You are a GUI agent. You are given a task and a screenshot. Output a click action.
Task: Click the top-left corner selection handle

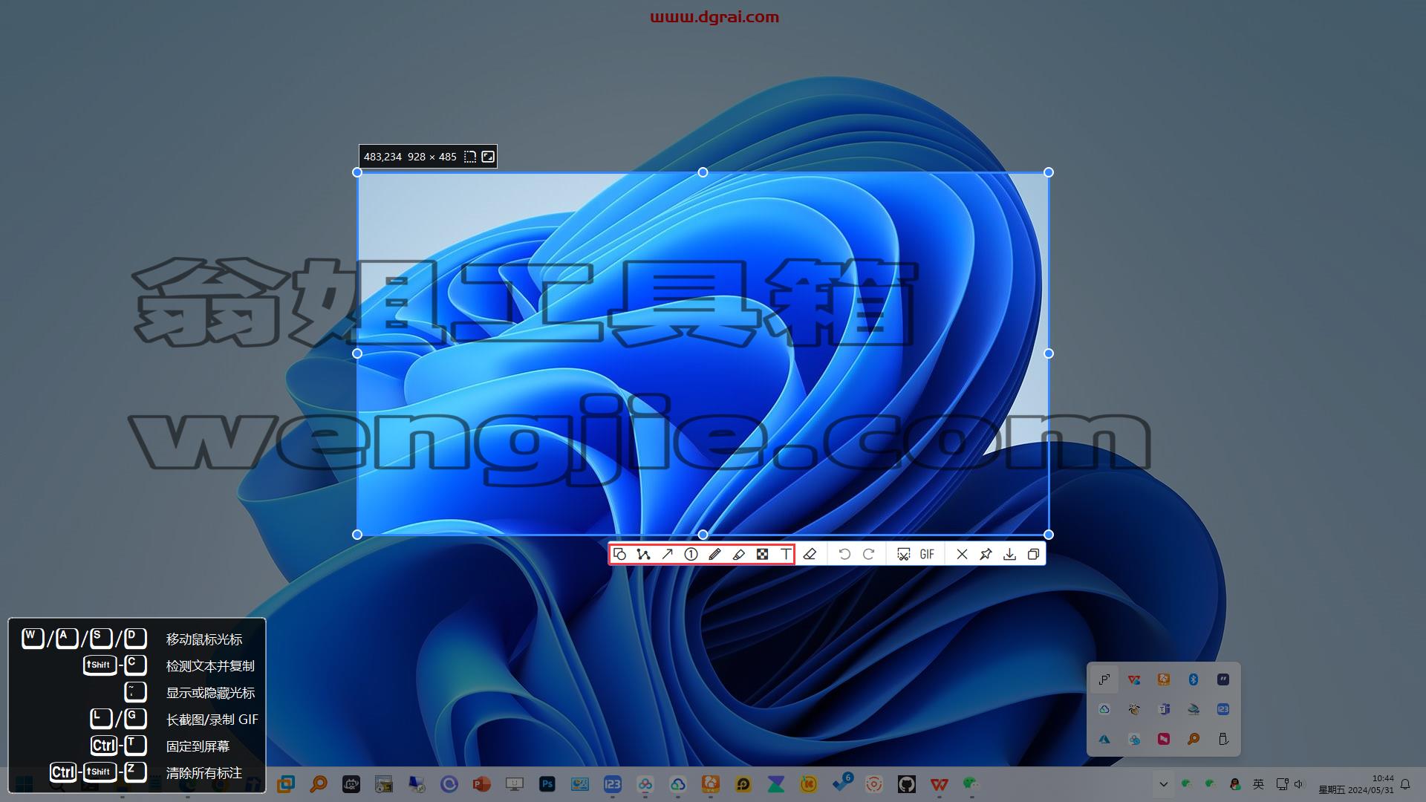[x=357, y=172]
